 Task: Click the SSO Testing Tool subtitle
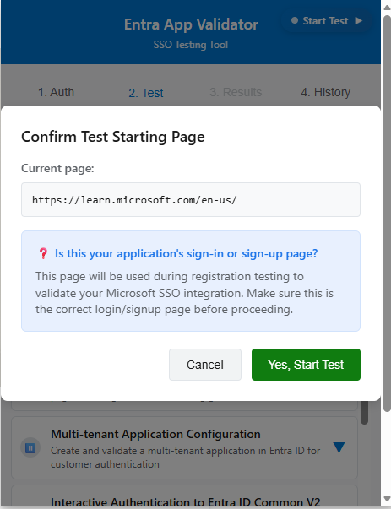coord(191,45)
